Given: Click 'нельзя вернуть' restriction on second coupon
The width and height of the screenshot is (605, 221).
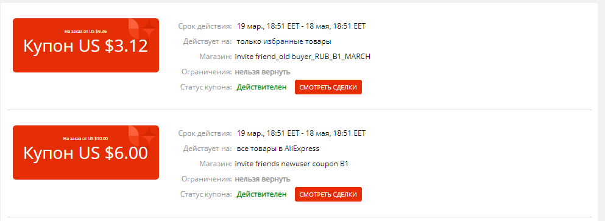Looking at the screenshot, I should [x=263, y=180].
